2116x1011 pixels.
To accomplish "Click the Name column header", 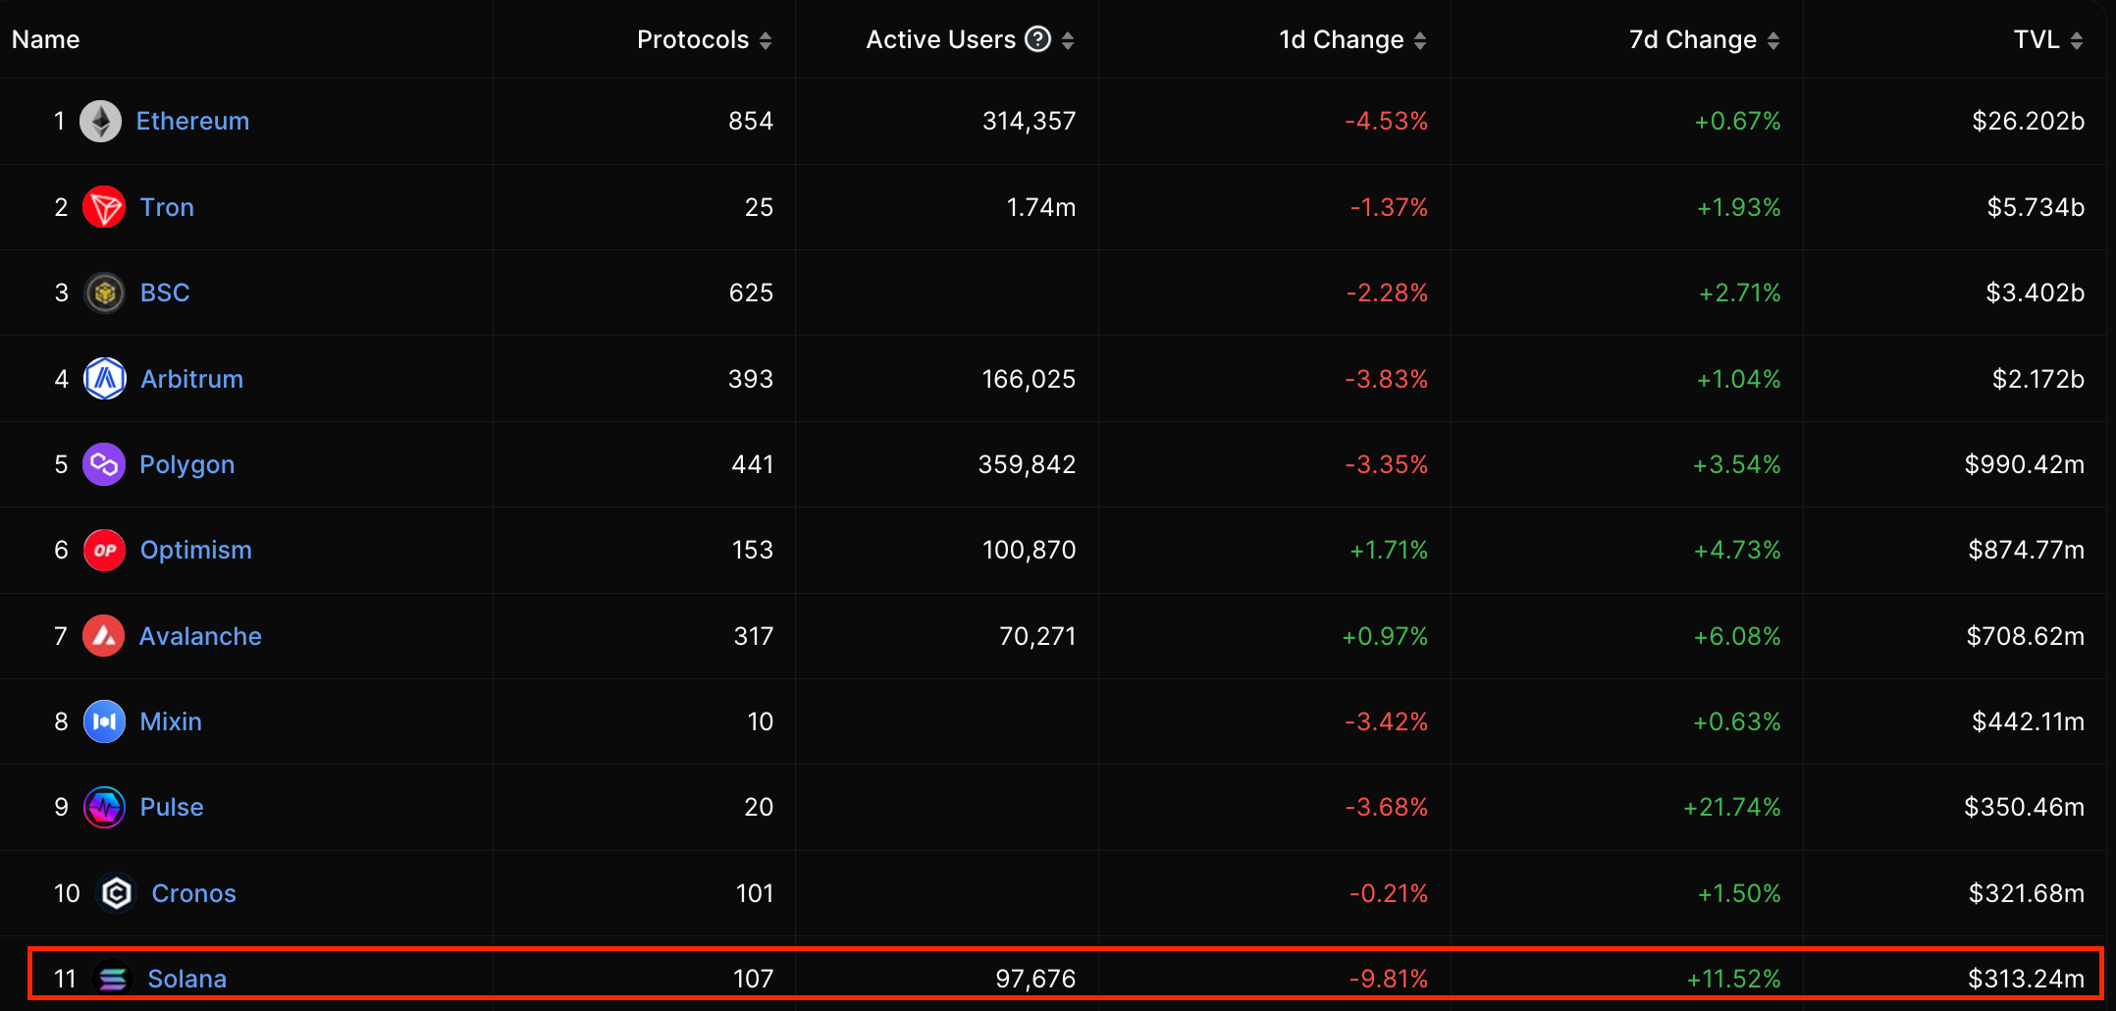I will point(46,39).
